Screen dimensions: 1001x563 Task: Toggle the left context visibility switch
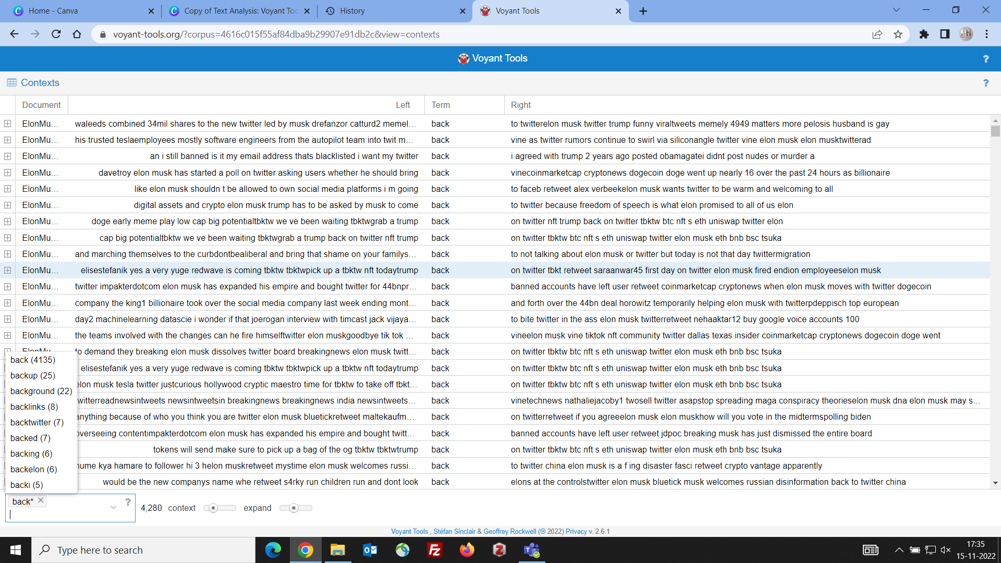(x=211, y=508)
